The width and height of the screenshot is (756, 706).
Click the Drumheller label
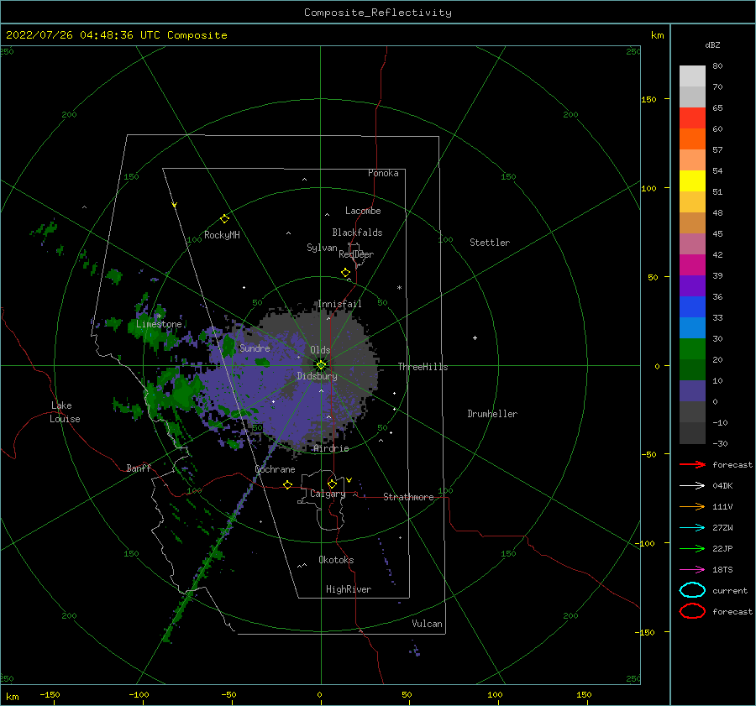pyautogui.click(x=492, y=414)
